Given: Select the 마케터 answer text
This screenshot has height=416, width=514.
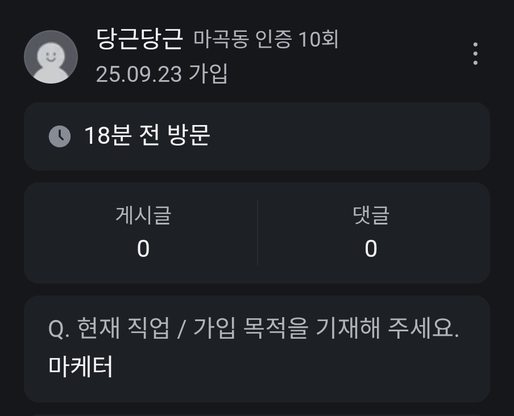Looking at the screenshot, I should 81,367.
